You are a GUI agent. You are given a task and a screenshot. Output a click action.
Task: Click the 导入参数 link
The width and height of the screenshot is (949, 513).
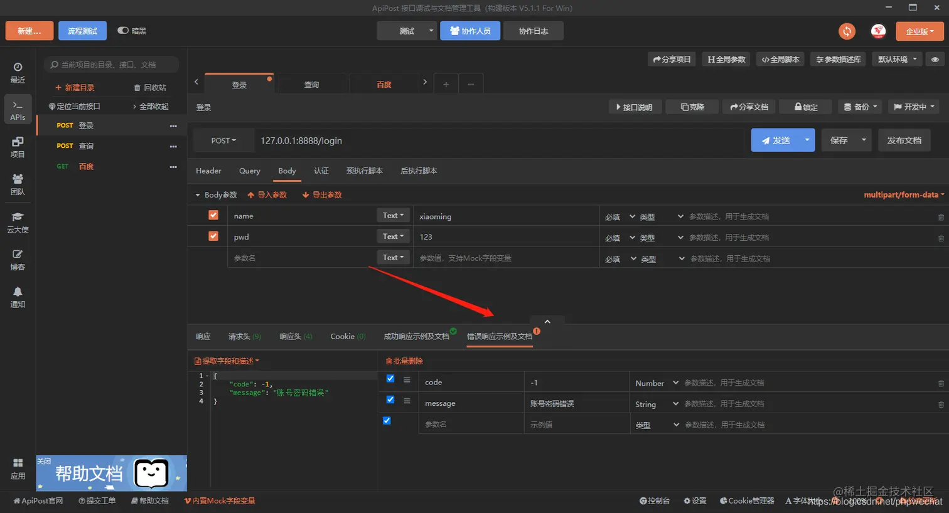(x=267, y=195)
